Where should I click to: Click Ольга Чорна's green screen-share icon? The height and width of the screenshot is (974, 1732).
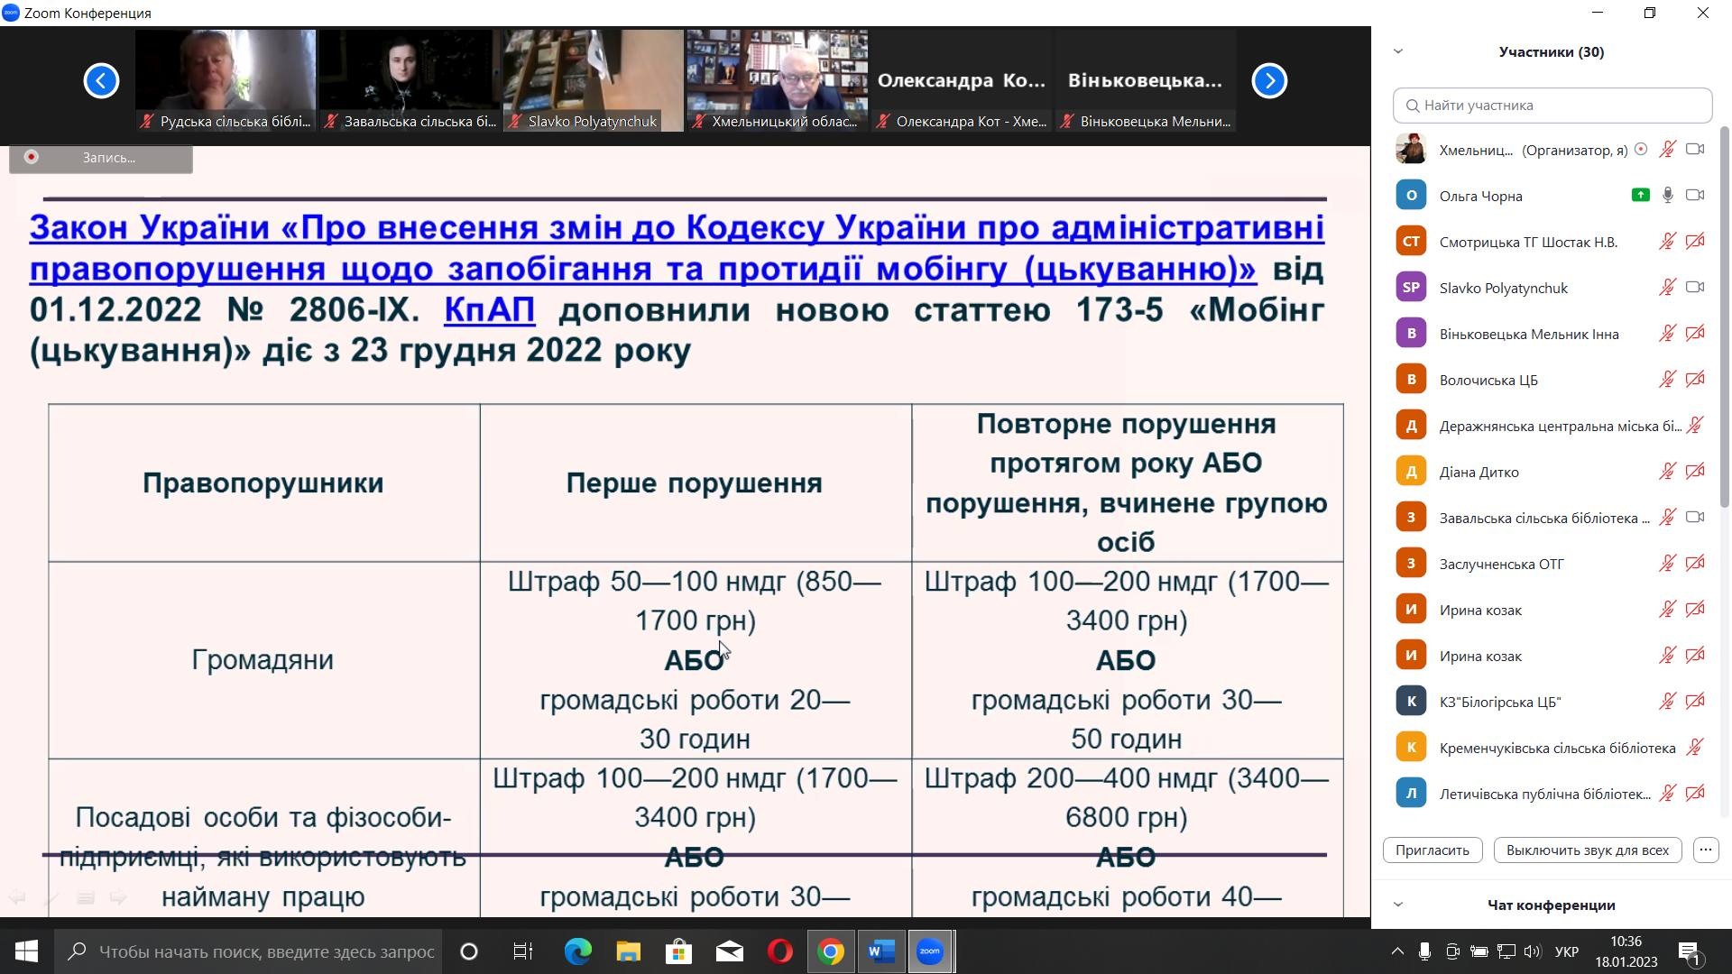tap(1640, 196)
